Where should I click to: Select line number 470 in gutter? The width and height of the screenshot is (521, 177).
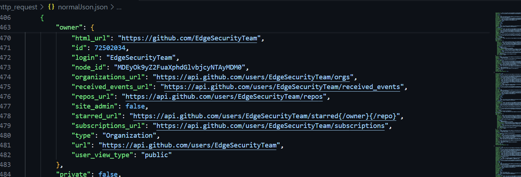(5, 38)
